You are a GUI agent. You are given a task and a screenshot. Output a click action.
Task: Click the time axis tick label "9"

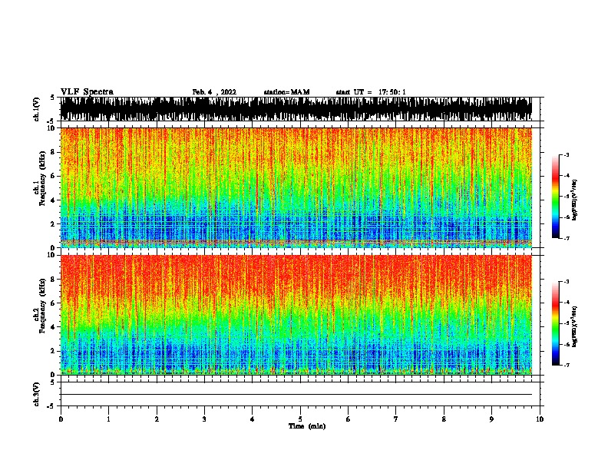(x=491, y=419)
